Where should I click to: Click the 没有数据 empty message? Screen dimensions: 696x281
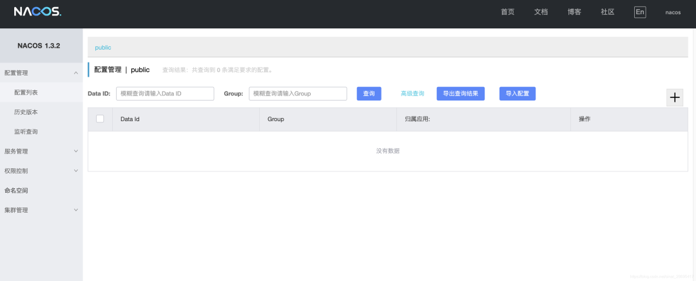387,151
